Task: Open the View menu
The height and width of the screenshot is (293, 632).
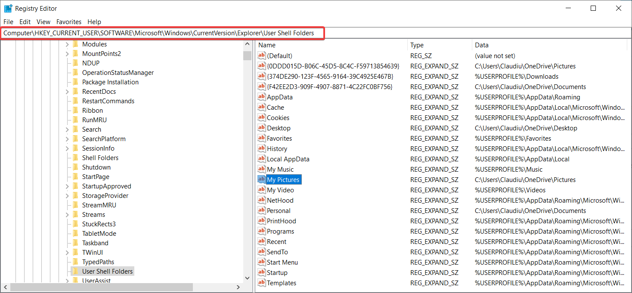Action: (43, 22)
